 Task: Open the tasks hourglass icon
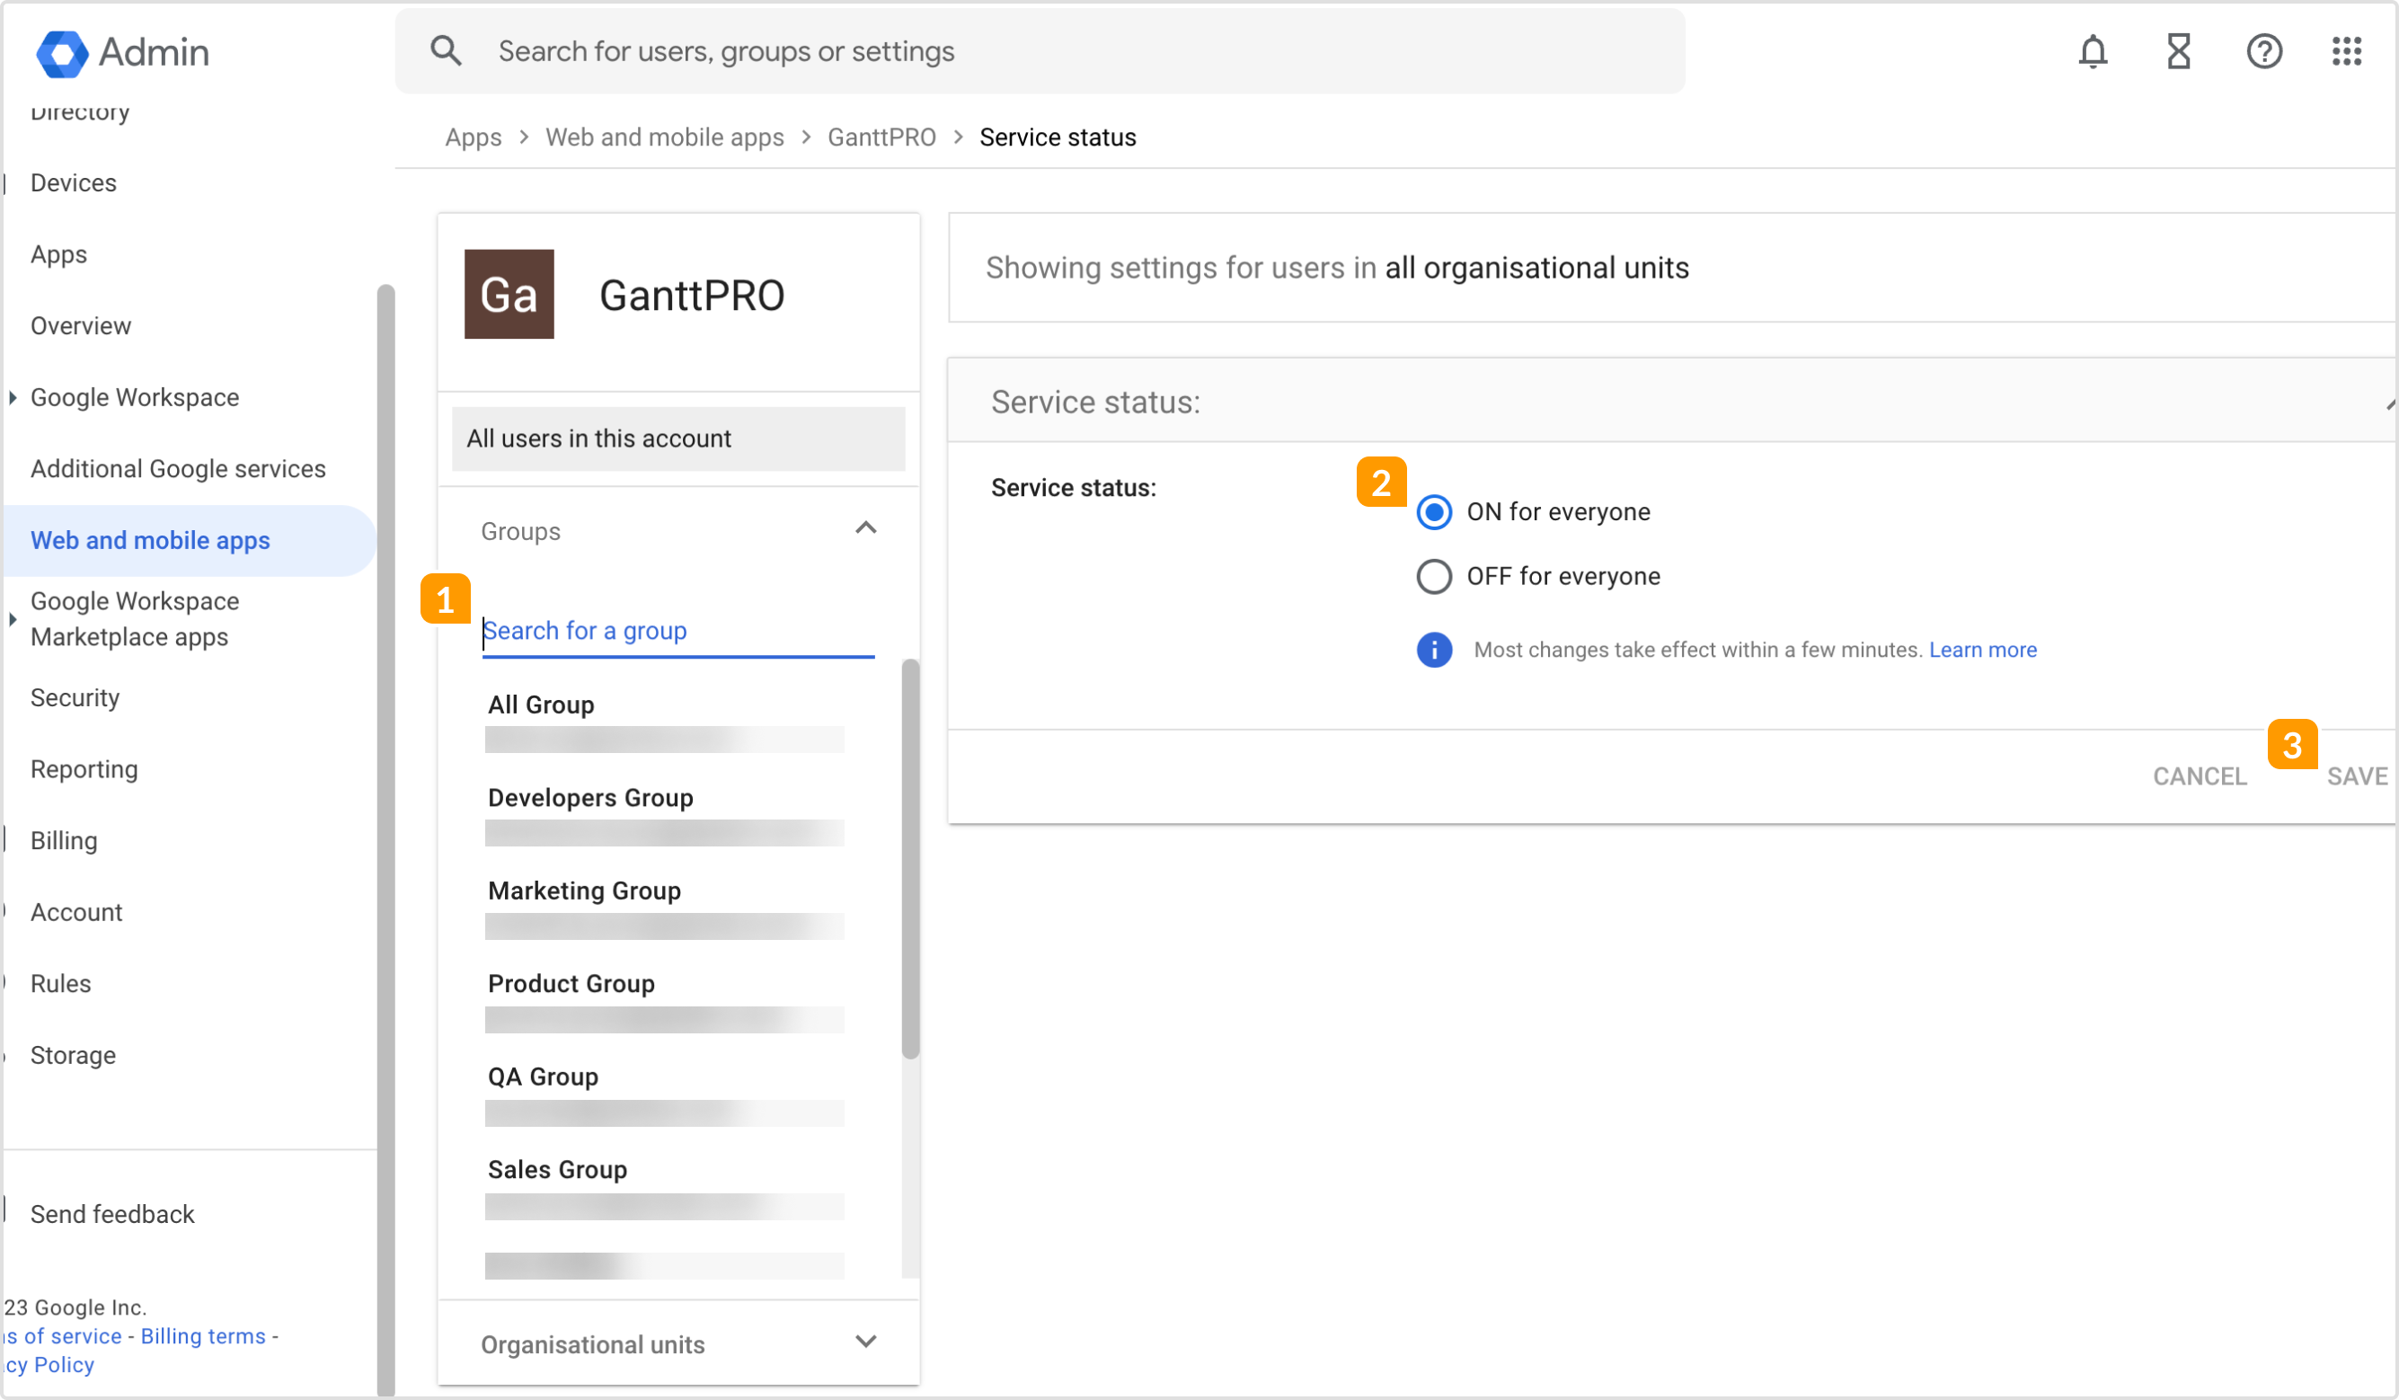(x=2178, y=51)
